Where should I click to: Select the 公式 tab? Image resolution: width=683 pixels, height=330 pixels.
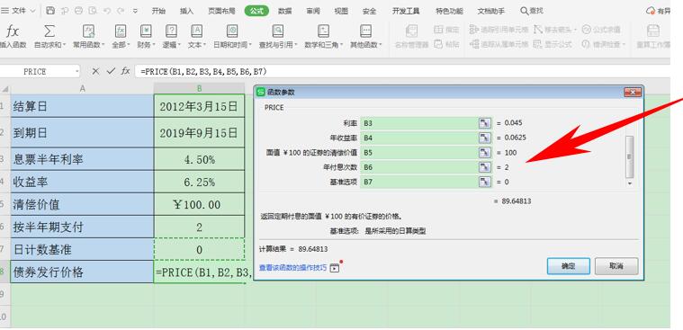pyautogui.click(x=256, y=12)
